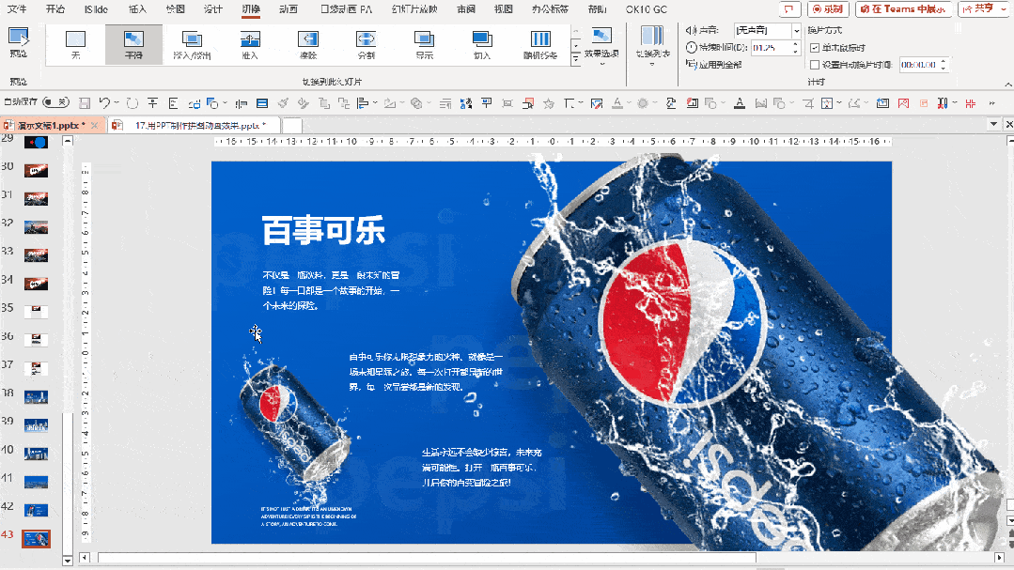Switch to the 设计 (Design) tab
The image size is (1014, 570).
212,9
